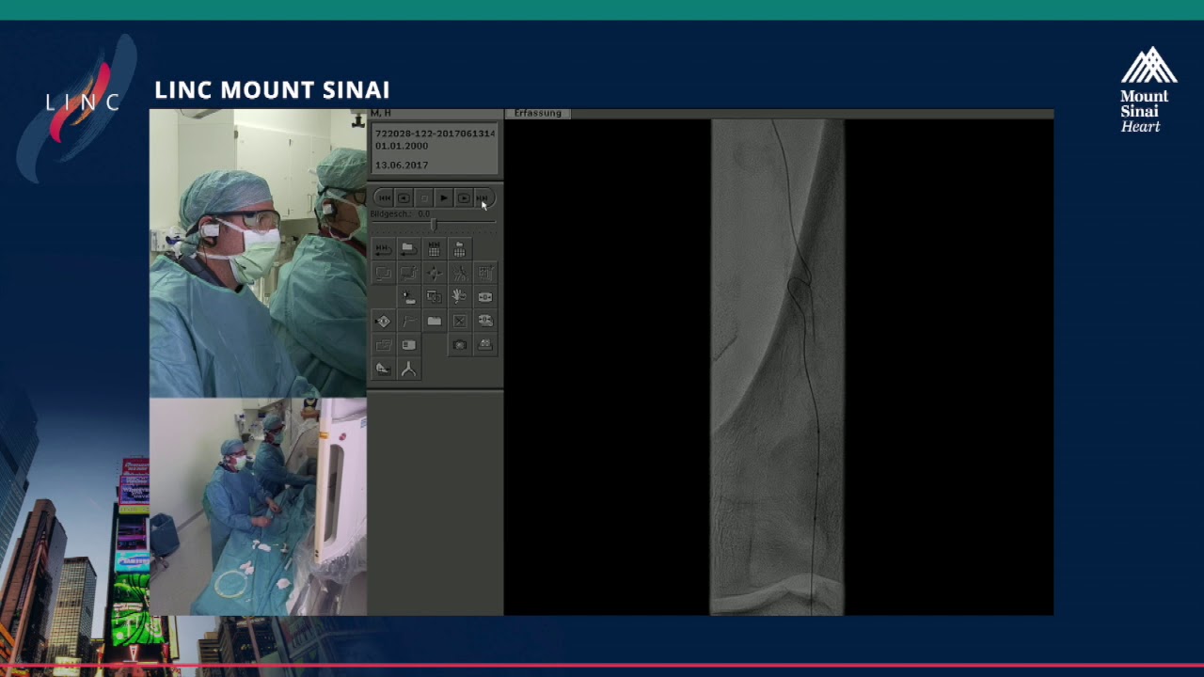
Task: Select the close-up operators video feed
Action: point(258,253)
